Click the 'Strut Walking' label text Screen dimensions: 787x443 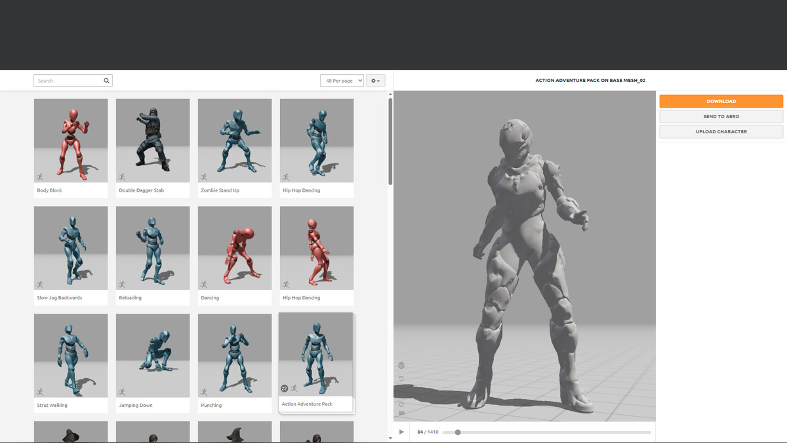pos(52,405)
